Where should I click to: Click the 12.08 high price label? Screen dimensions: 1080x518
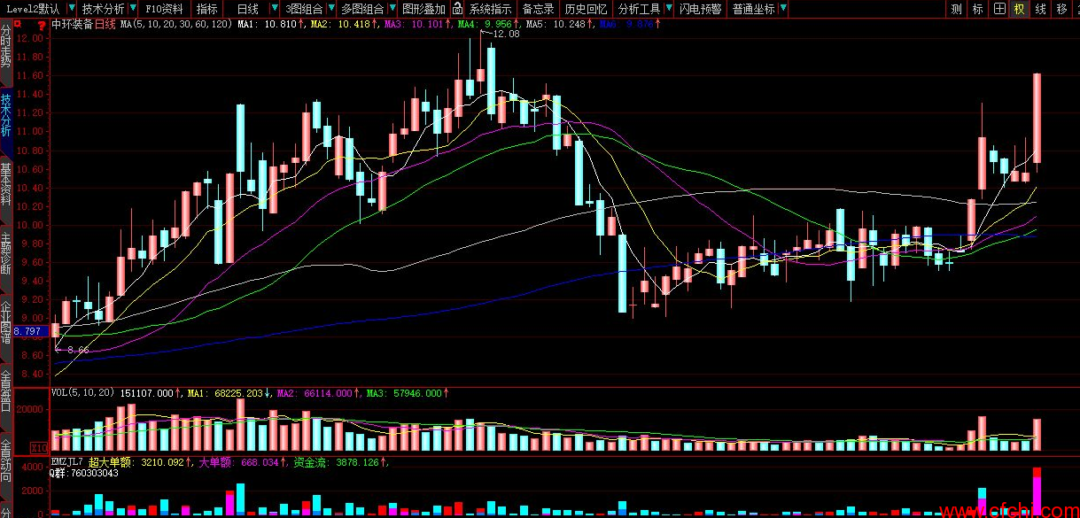click(506, 34)
